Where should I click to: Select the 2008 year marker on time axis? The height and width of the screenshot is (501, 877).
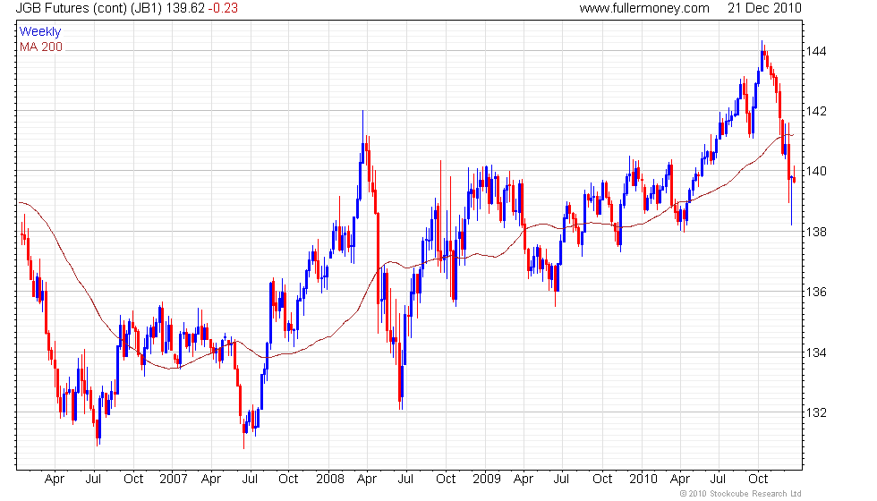click(x=329, y=479)
